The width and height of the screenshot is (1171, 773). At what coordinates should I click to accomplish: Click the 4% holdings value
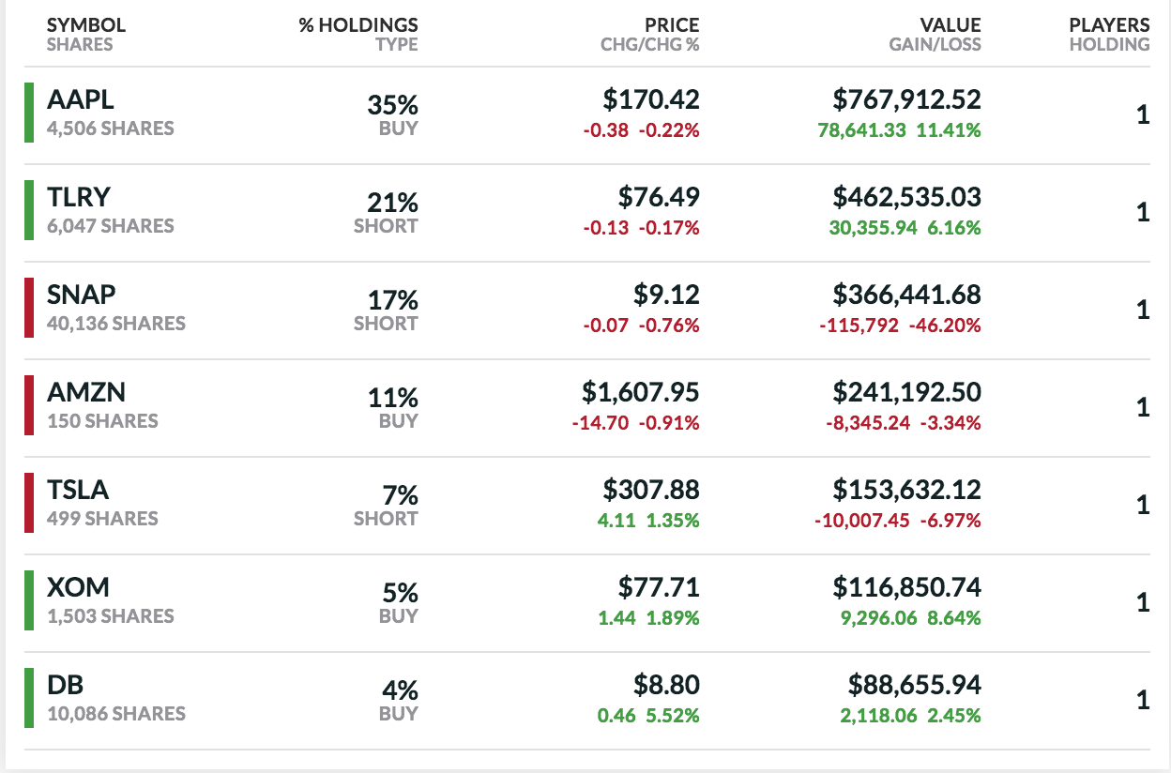click(400, 691)
